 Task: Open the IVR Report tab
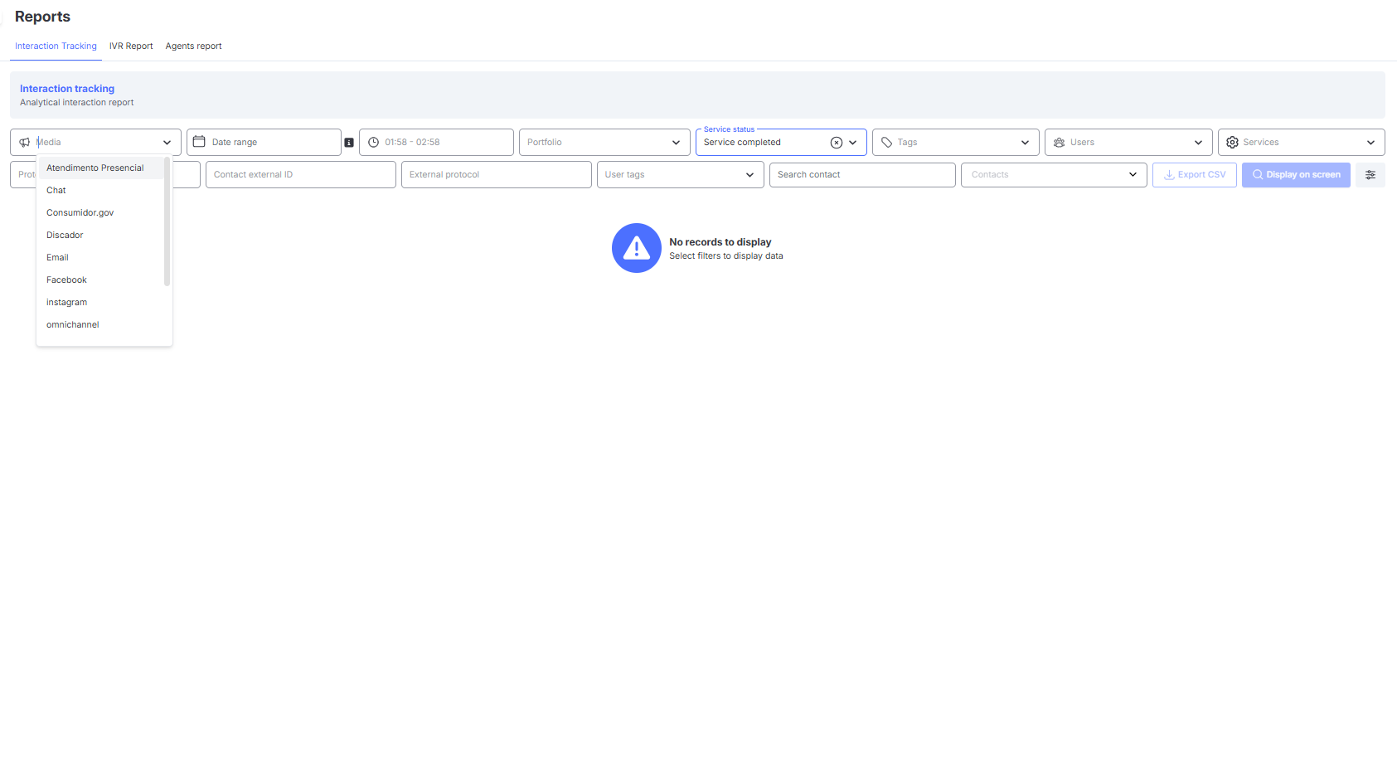(x=131, y=46)
